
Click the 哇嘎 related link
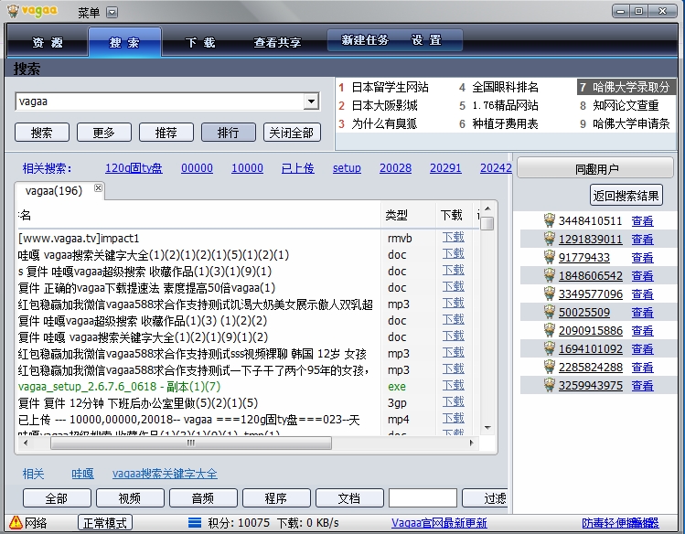[x=82, y=474]
